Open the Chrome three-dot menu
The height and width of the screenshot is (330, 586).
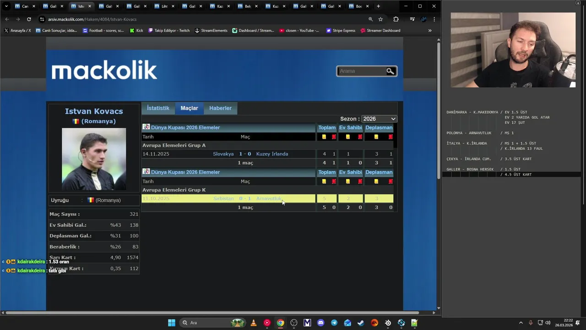(x=434, y=19)
